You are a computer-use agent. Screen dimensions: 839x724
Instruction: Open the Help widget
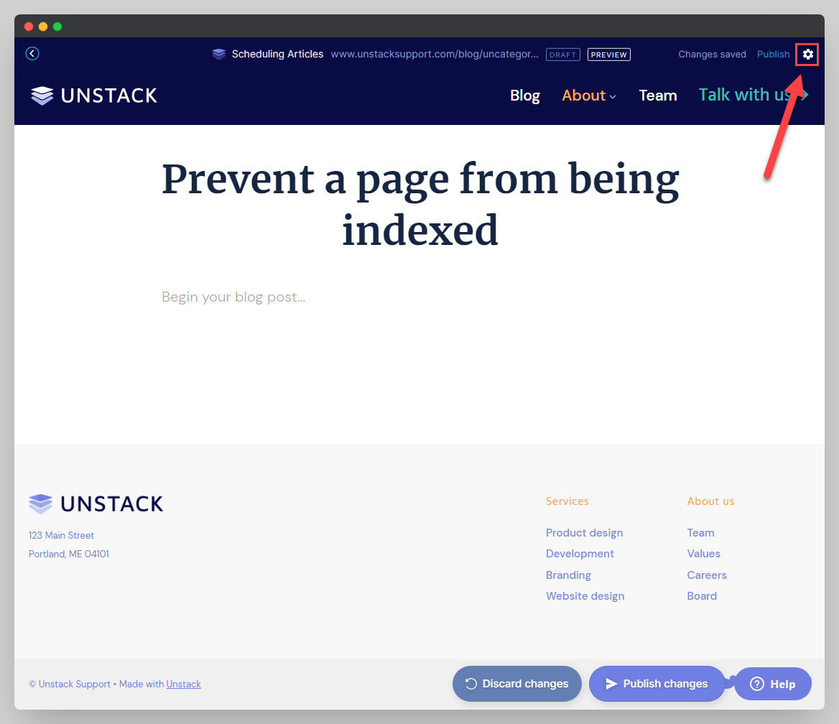pos(773,684)
